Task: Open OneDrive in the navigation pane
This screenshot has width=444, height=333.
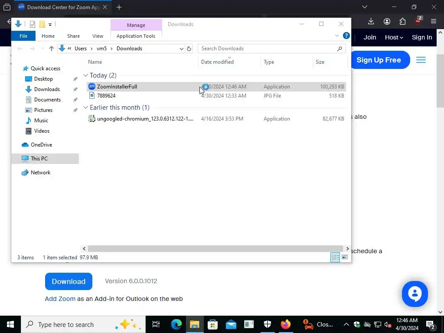Action: [x=41, y=145]
